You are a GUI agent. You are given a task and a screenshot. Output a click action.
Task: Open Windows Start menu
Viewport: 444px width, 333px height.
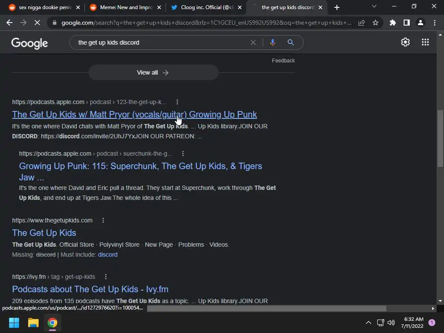(x=14, y=323)
